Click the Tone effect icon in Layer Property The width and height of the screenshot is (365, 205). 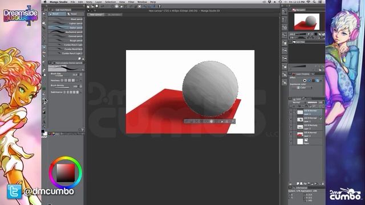click(309, 81)
